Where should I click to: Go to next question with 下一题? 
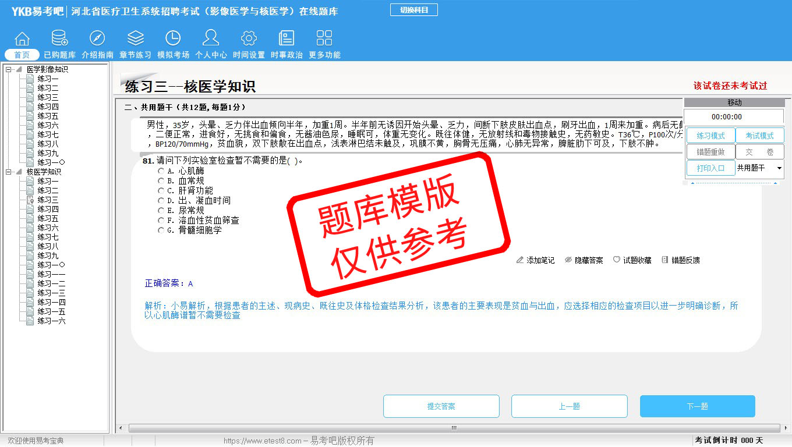[x=698, y=406]
